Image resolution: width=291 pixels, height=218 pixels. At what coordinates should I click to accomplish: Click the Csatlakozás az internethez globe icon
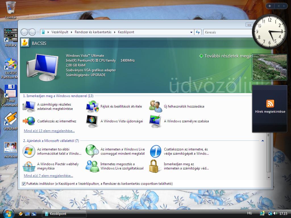point(29,121)
